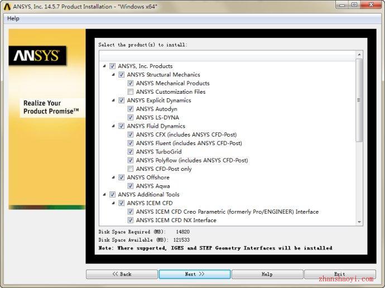
Task: Open the Help menu in menu bar
Action: [x=13, y=18]
